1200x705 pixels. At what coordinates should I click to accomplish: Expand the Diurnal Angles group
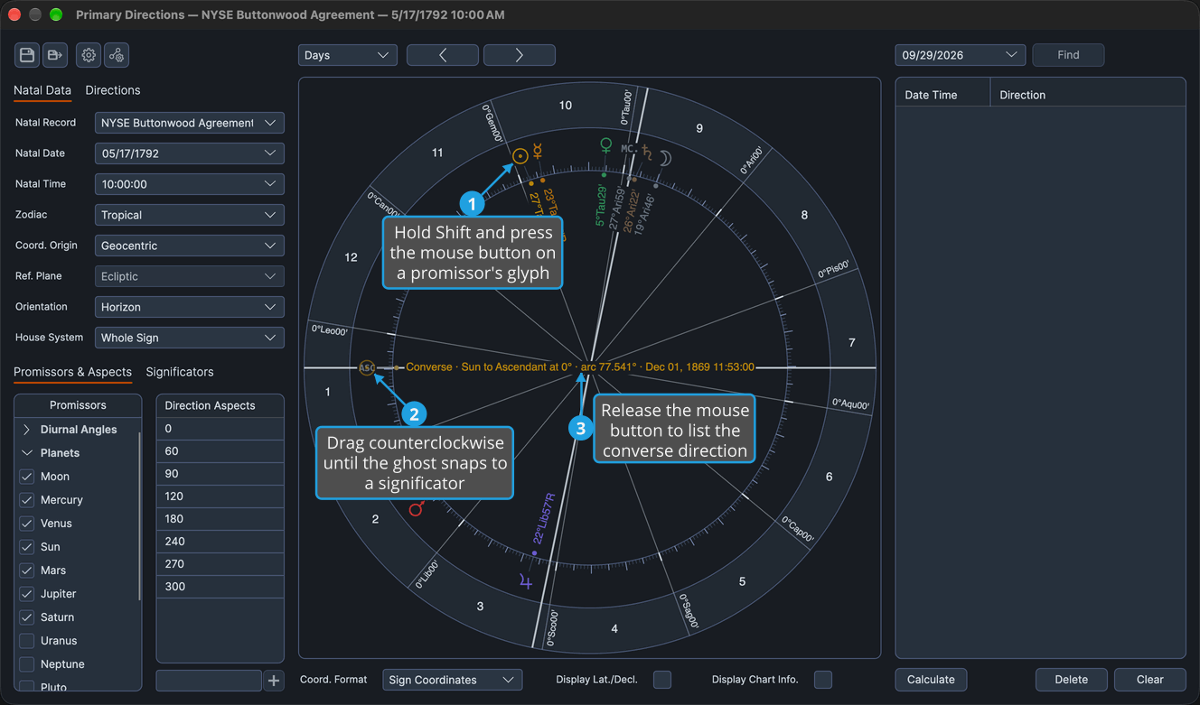coord(26,430)
